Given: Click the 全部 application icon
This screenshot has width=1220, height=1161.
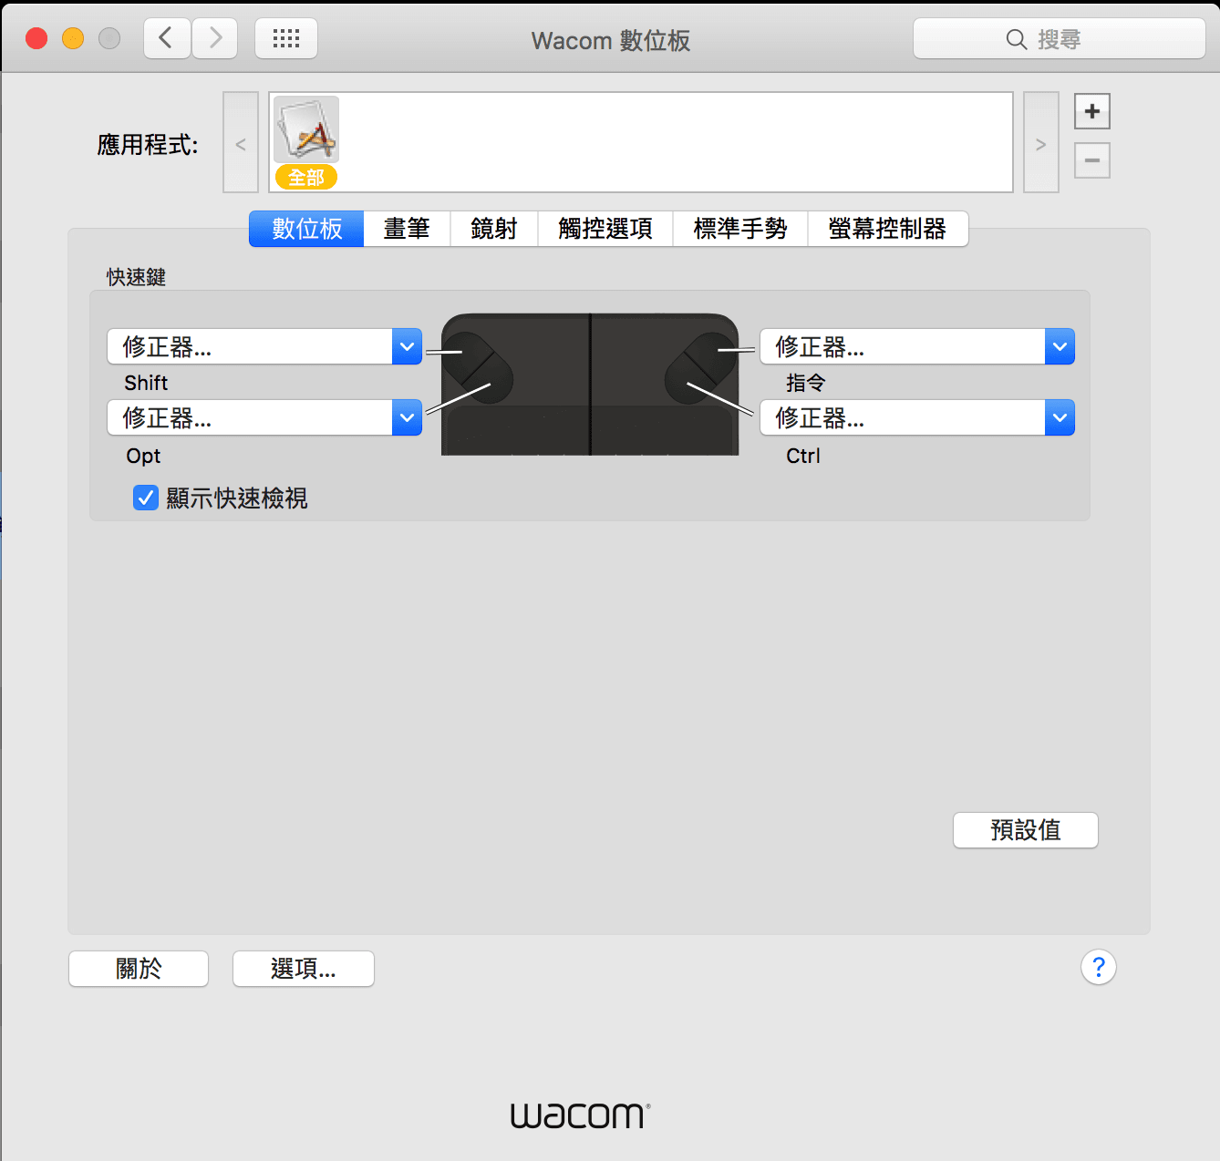Looking at the screenshot, I should coord(306,141).
